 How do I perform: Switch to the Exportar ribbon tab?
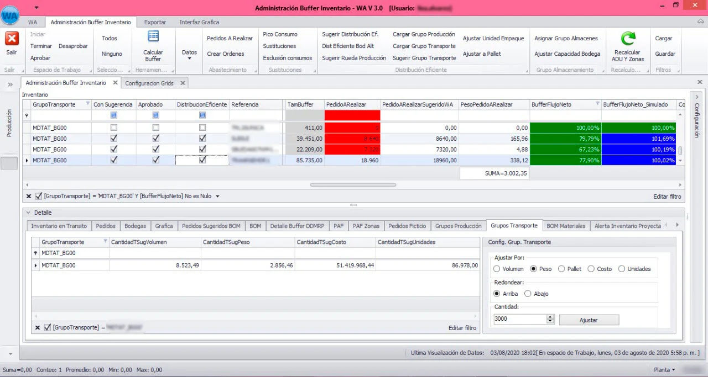[x=155, y=22]
